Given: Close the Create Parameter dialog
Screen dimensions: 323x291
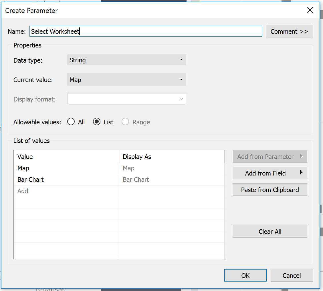Looking at the screenshot, I should coord(310,10).
